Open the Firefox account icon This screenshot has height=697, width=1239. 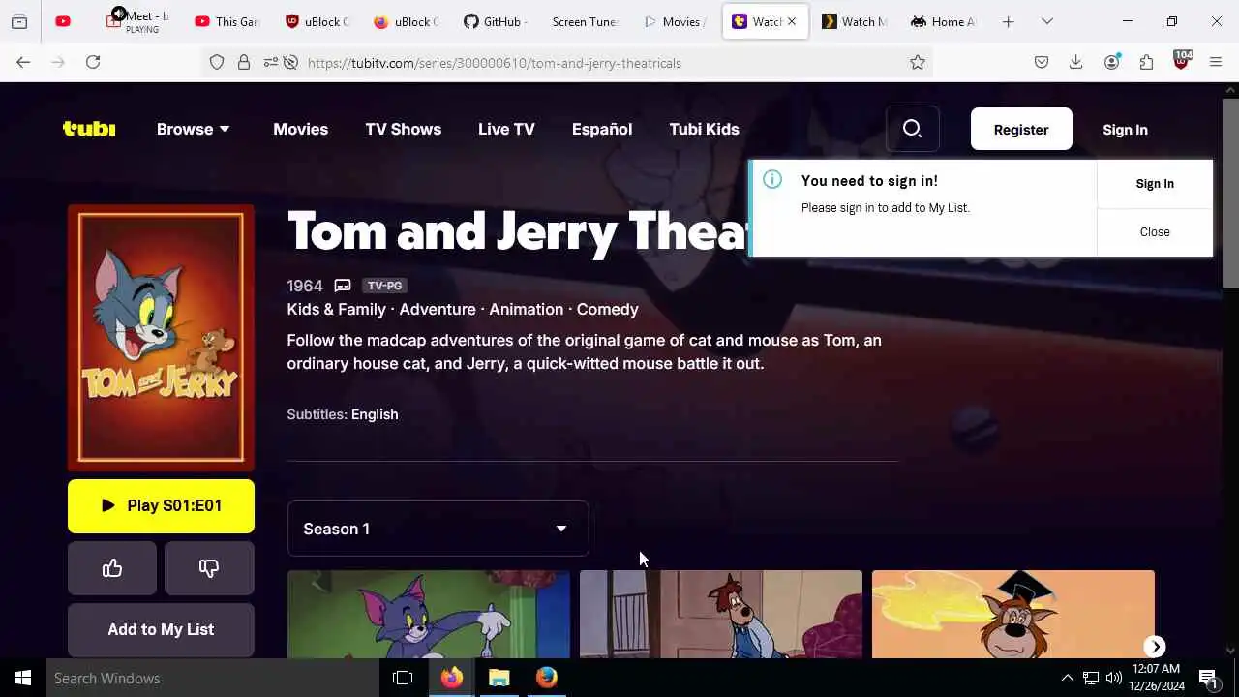pyautogui.click(x=1111, y=62)
